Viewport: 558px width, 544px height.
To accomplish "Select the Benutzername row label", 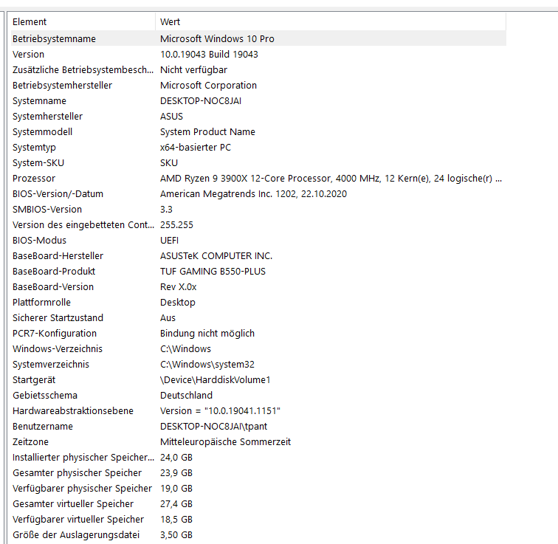I will coord(43,426).
